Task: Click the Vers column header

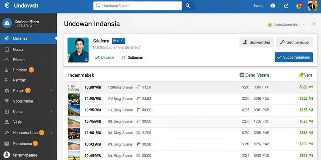Action: 308,75
